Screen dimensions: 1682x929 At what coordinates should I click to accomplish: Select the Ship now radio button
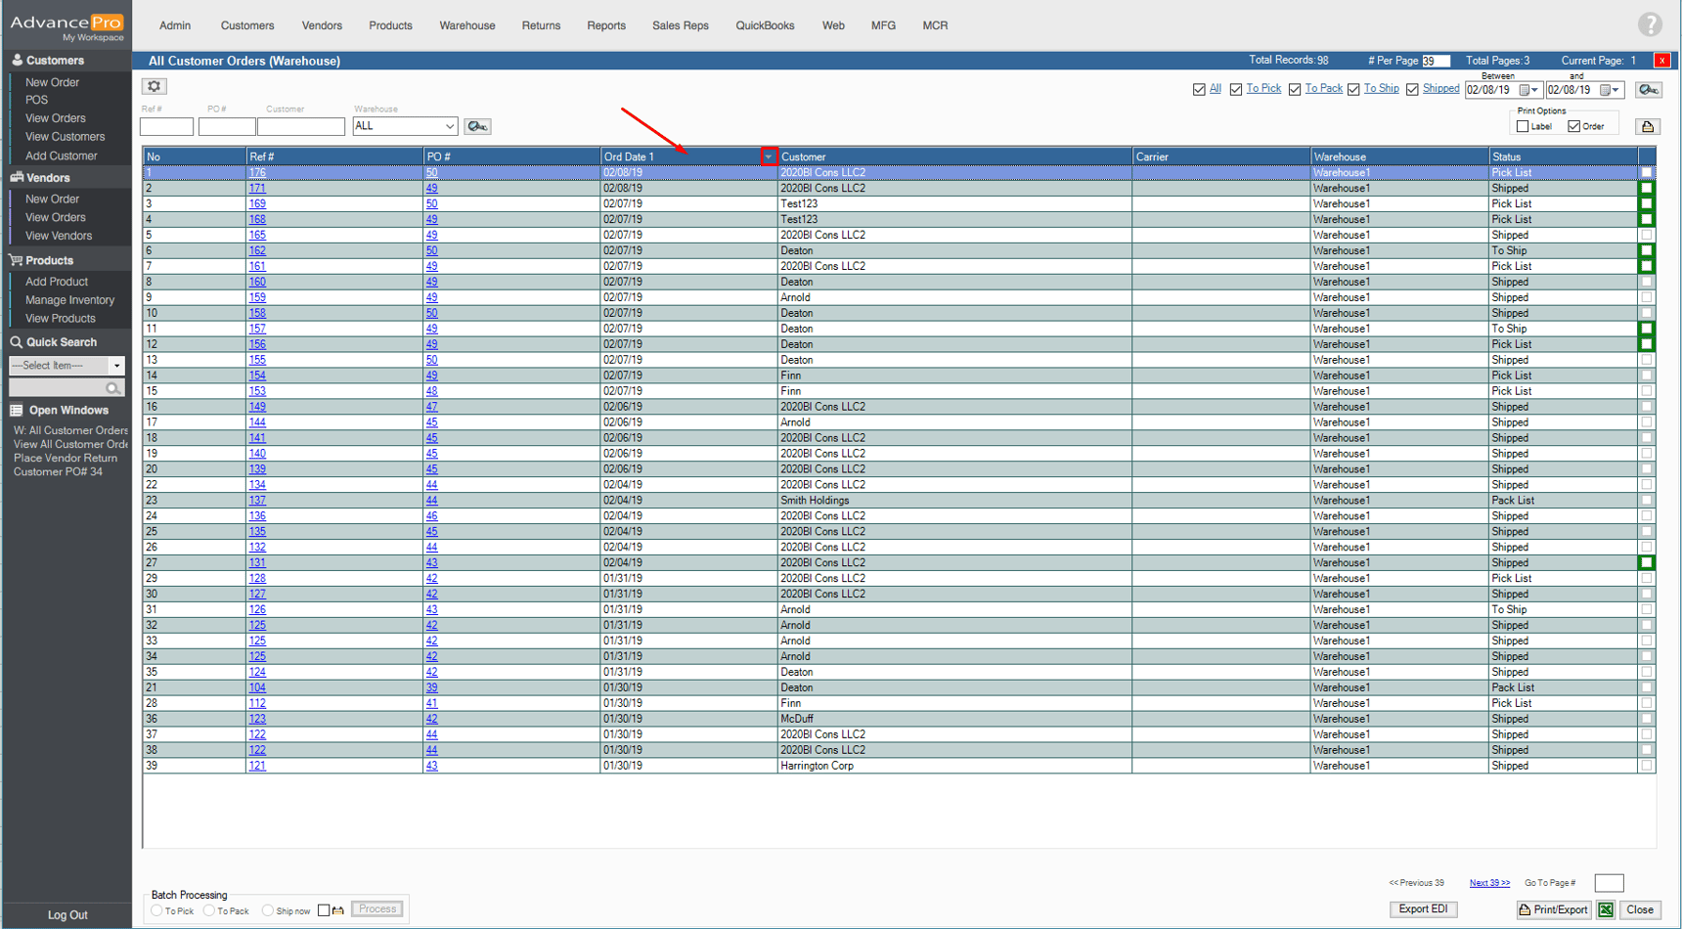point(267,910)
